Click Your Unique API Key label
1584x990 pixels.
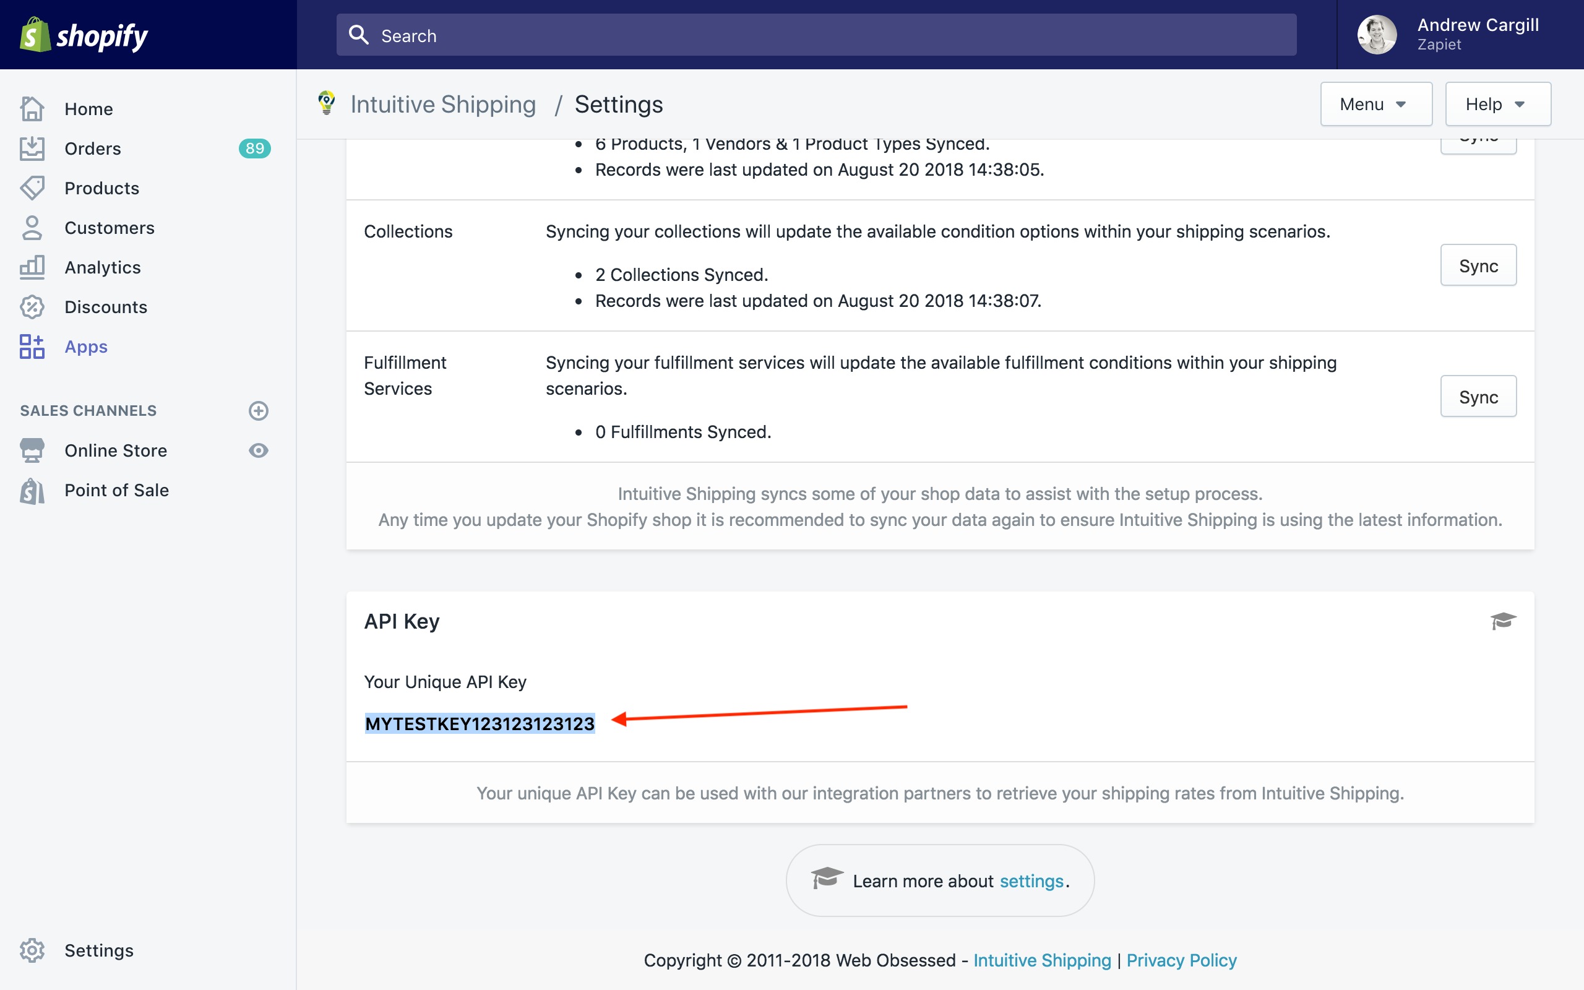pos(445,682)
